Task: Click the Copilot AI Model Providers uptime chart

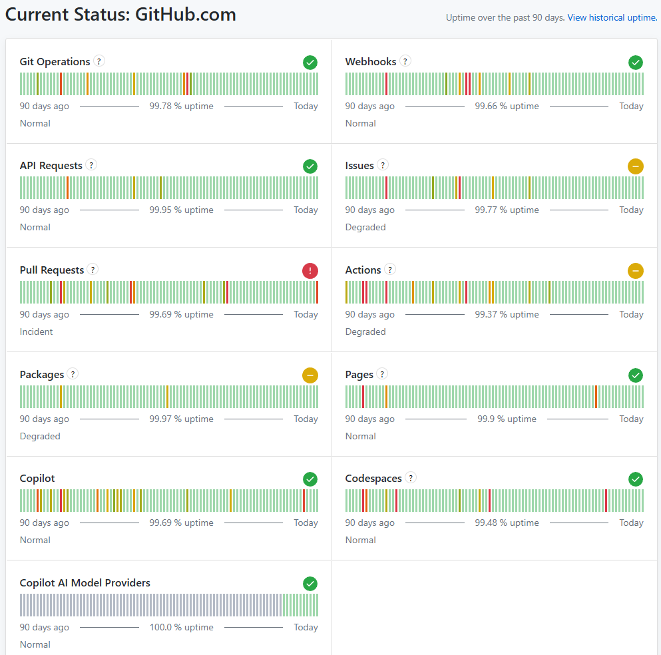Action: point(169,605)
